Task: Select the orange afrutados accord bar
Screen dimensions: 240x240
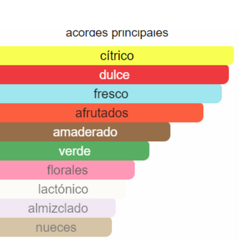Action: click(102, 112)
